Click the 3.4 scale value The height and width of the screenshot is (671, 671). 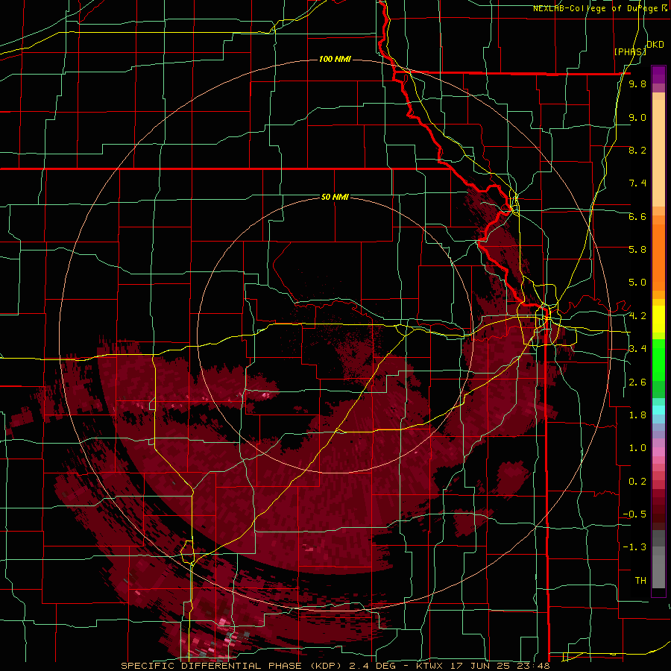click(x=637, y=349)
